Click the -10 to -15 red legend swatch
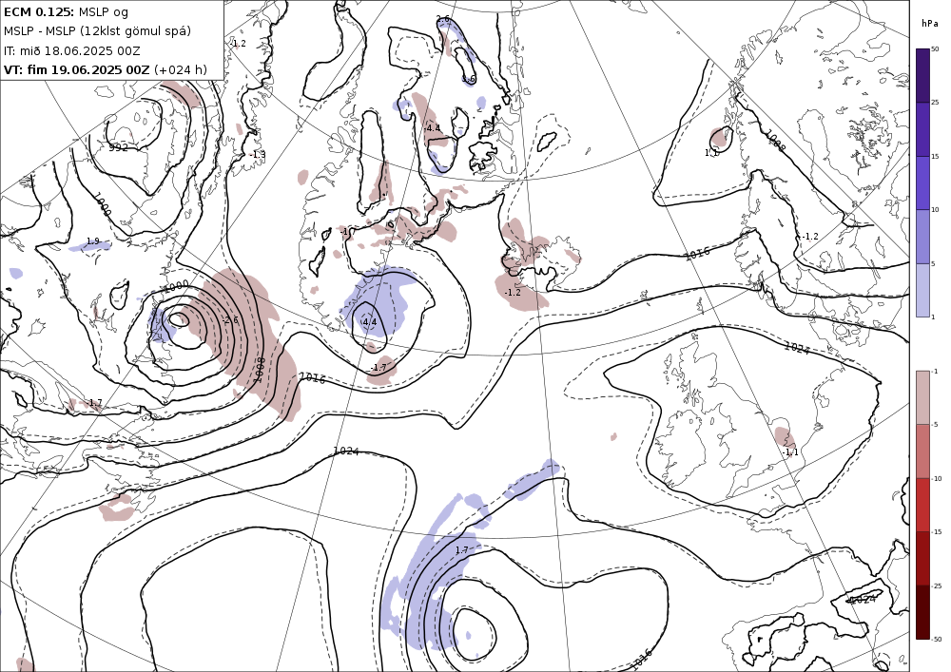The width and height of the screenshot is (951, 672). tap(922, 505)
